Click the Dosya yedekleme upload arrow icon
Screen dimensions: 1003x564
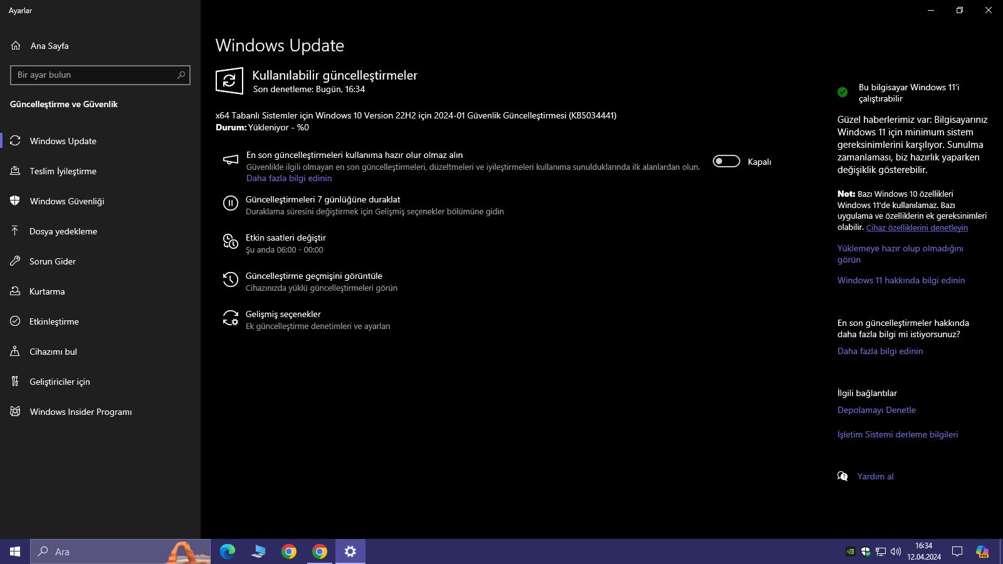[x=15, y=231]
